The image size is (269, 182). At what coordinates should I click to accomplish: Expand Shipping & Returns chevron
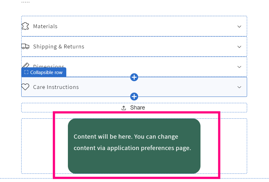[x=239, y=47]
